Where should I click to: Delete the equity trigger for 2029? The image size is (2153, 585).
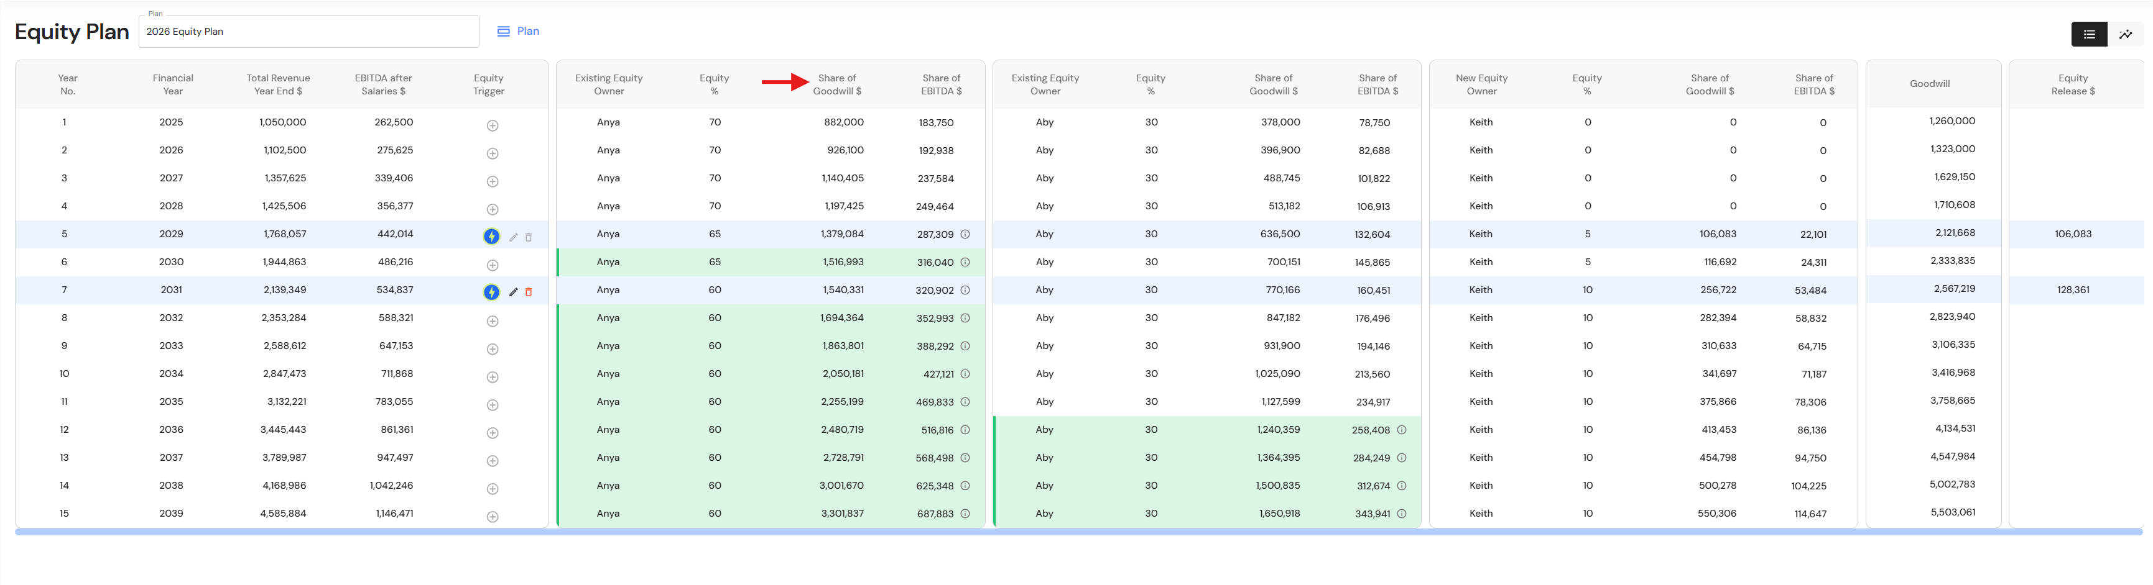(x=528, y=237)
